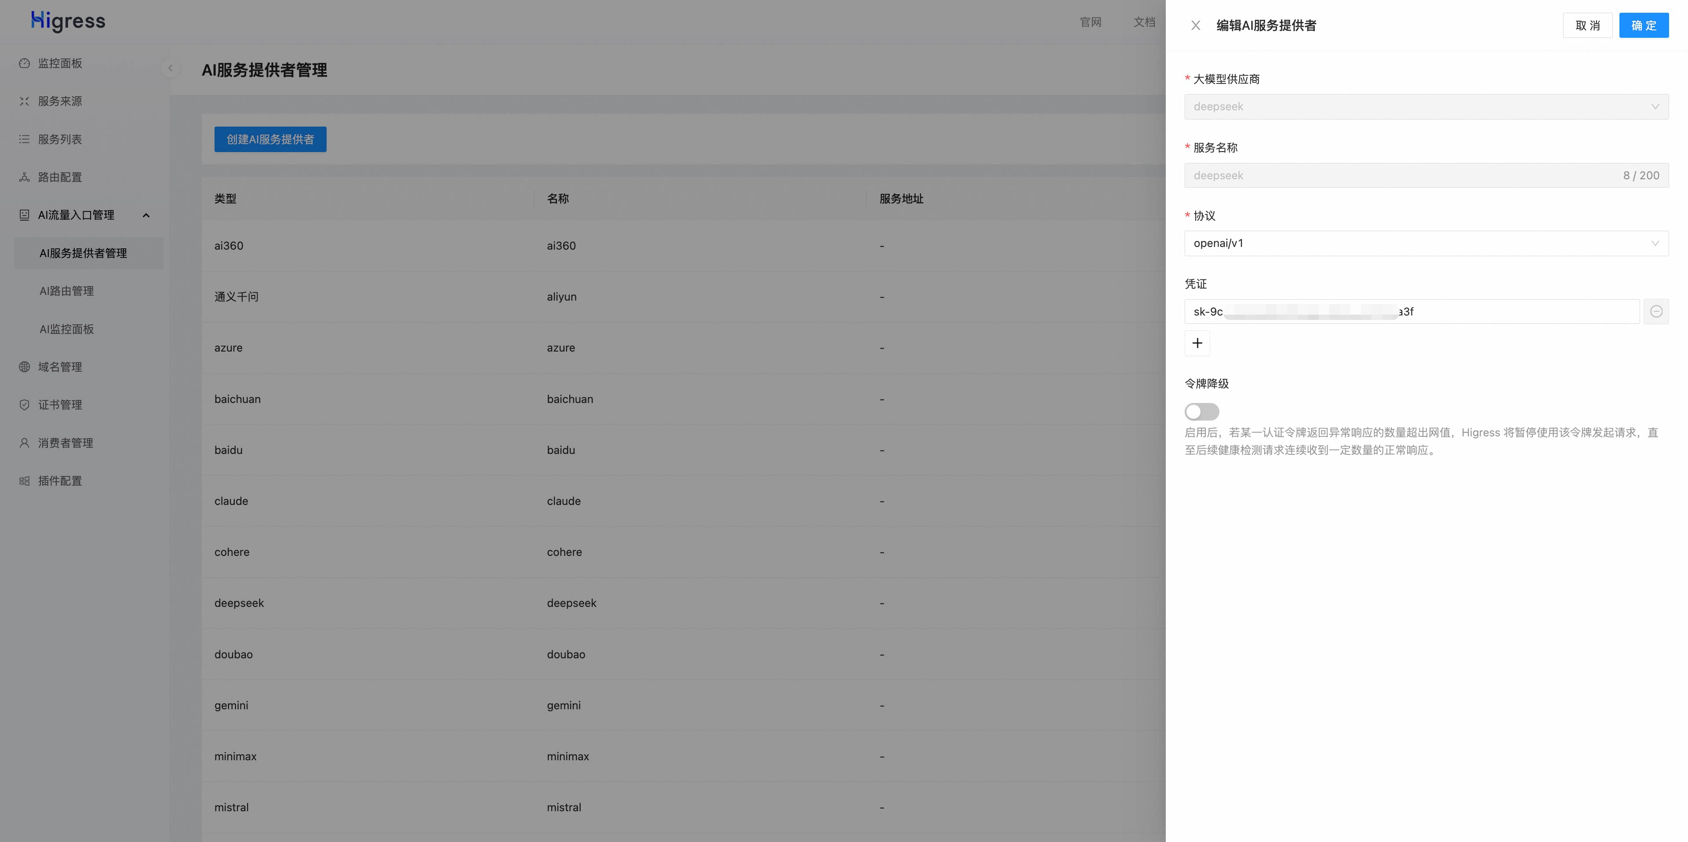Click the 确定 confirm button
The width and height of the screenshot is (1688, 842).
[1643, 25]
